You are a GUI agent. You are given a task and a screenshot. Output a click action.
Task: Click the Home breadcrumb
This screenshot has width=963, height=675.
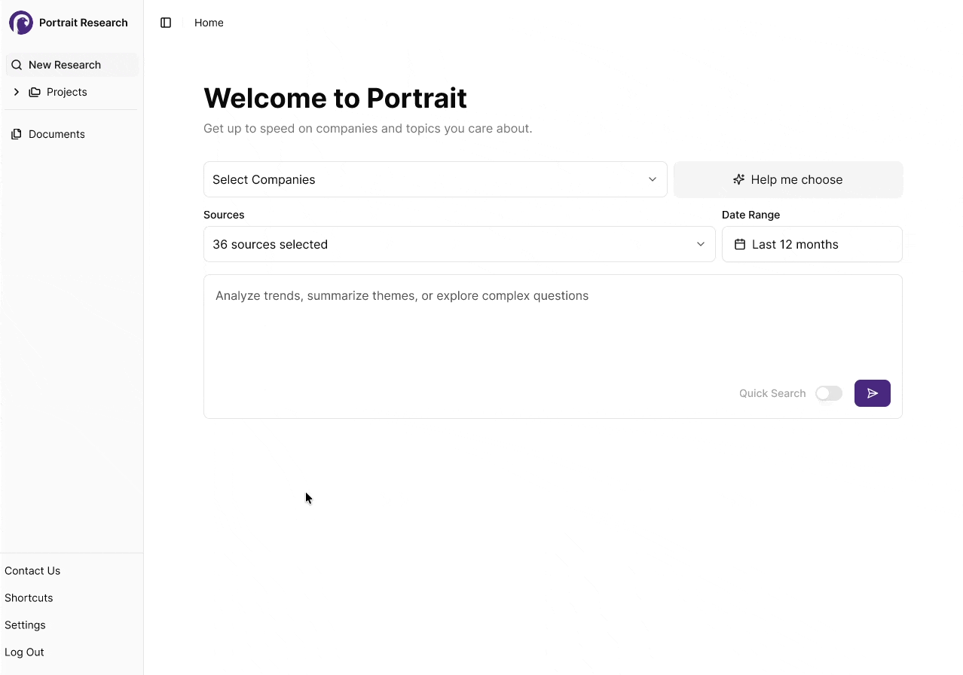tap(209, 23)
